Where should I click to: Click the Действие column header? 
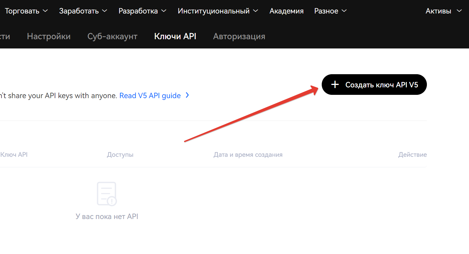413,155
